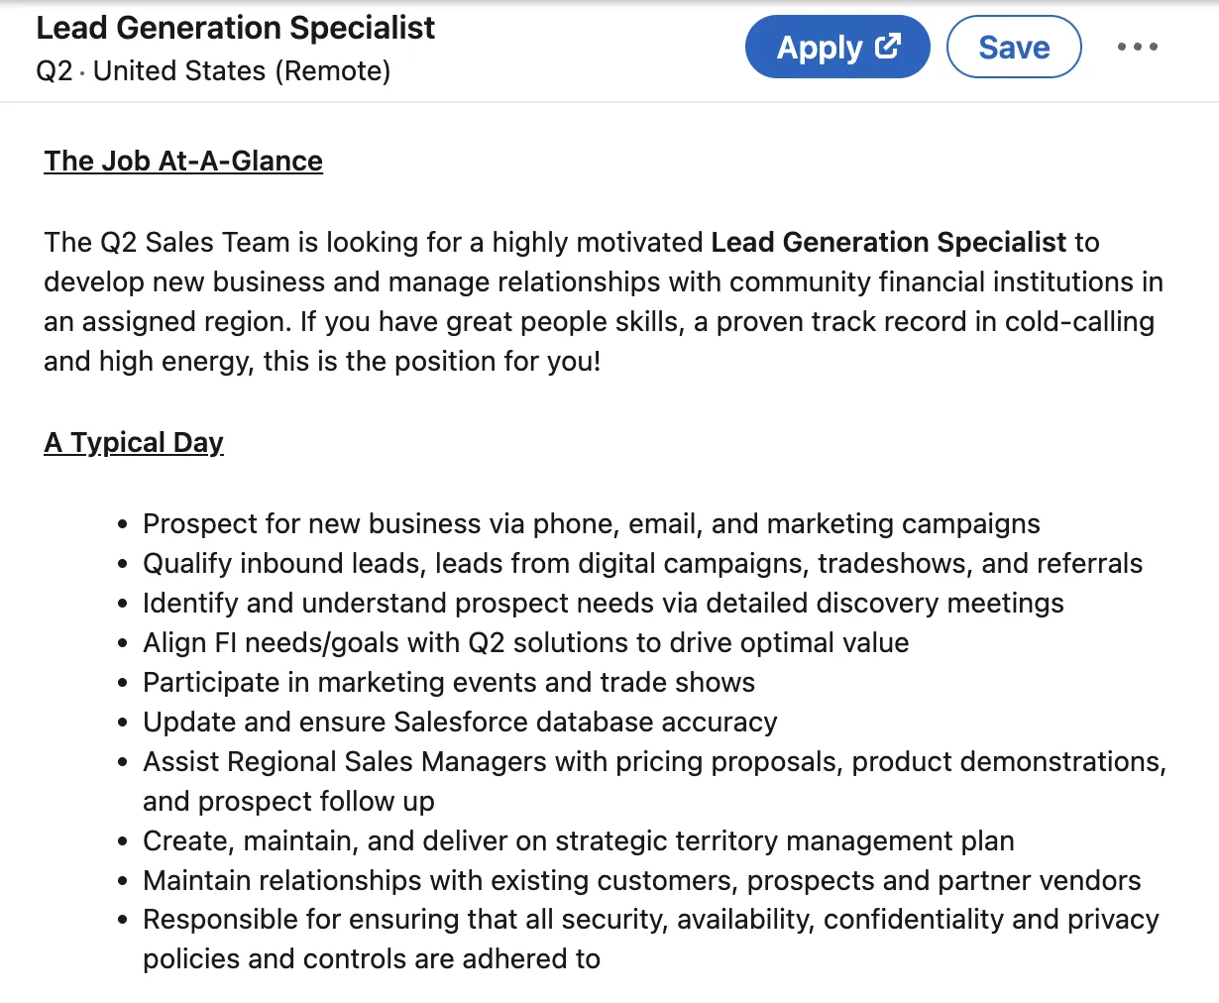Save this job posting
Image resolution: width=1219 pixels, height=1003 pixels.
[x=1013, y=48]
